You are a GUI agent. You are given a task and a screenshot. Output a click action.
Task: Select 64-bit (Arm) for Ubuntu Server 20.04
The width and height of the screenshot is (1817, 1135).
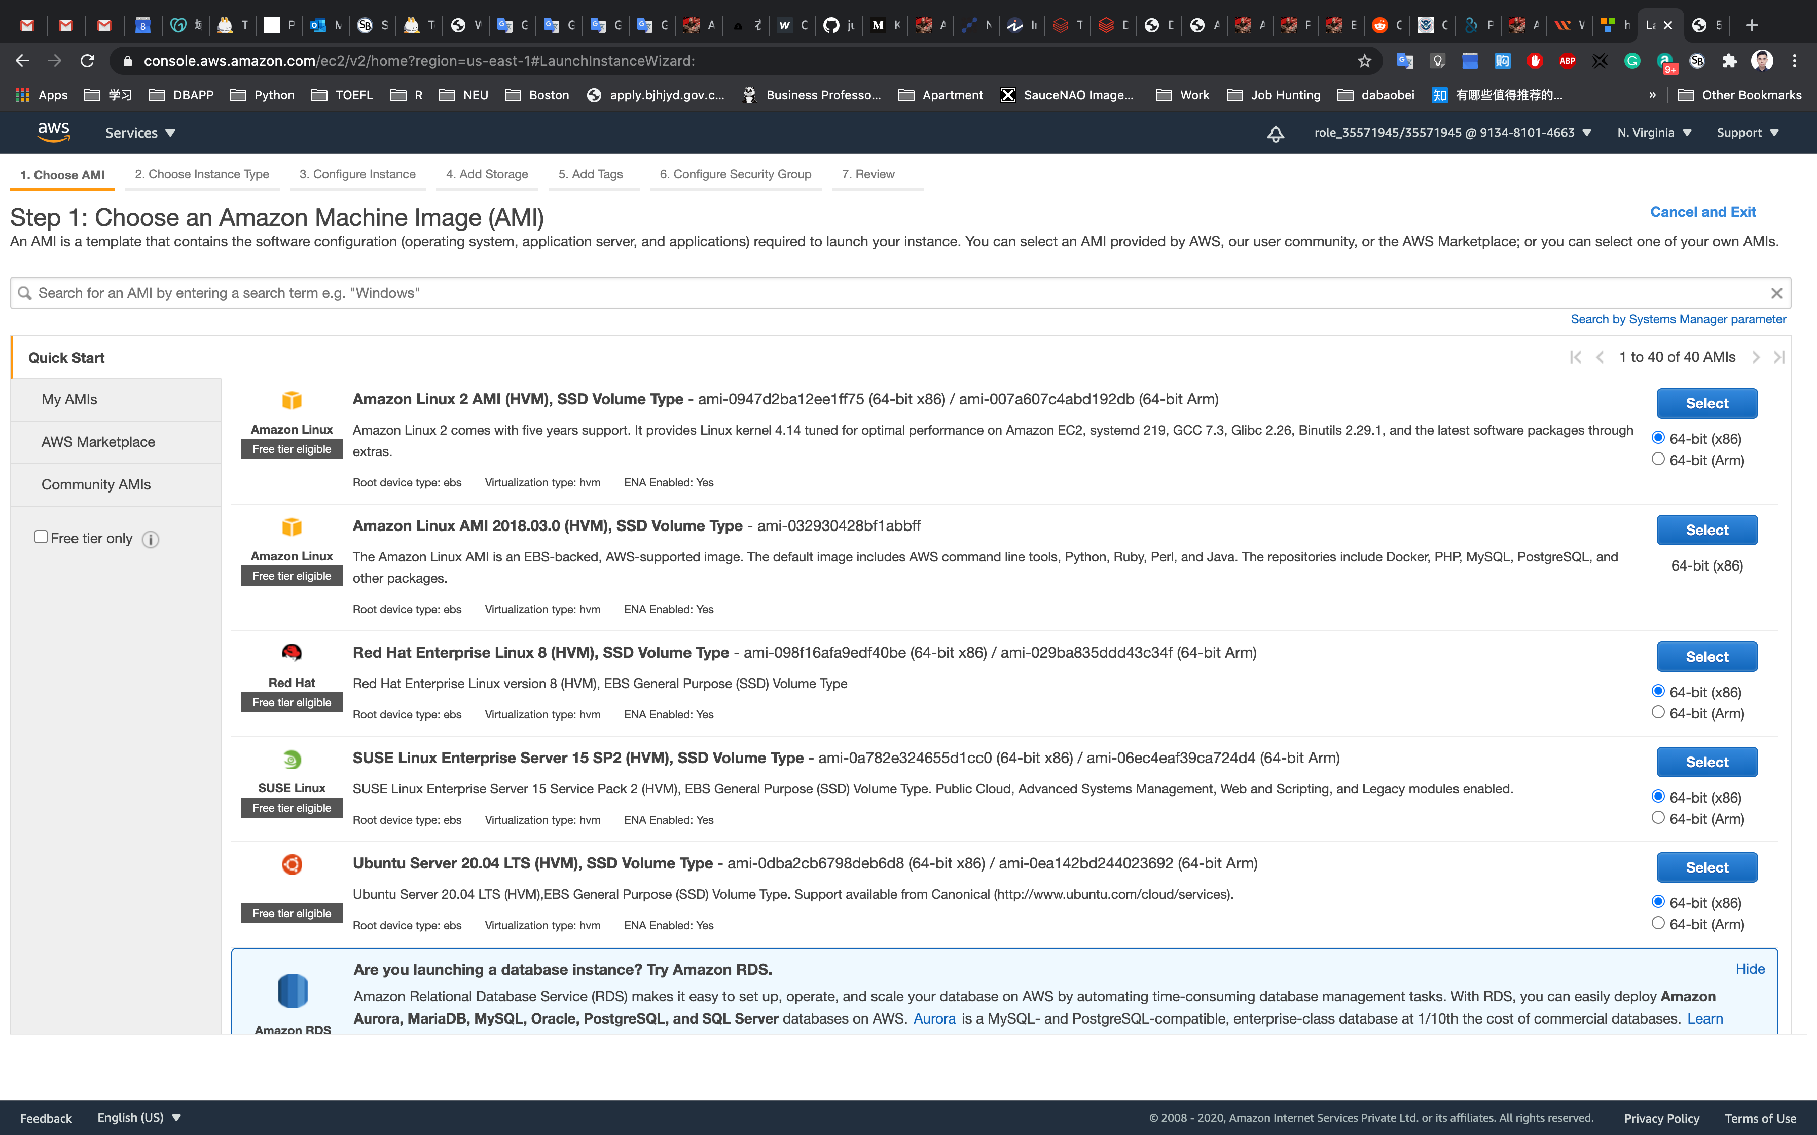tap(1658, 923)
